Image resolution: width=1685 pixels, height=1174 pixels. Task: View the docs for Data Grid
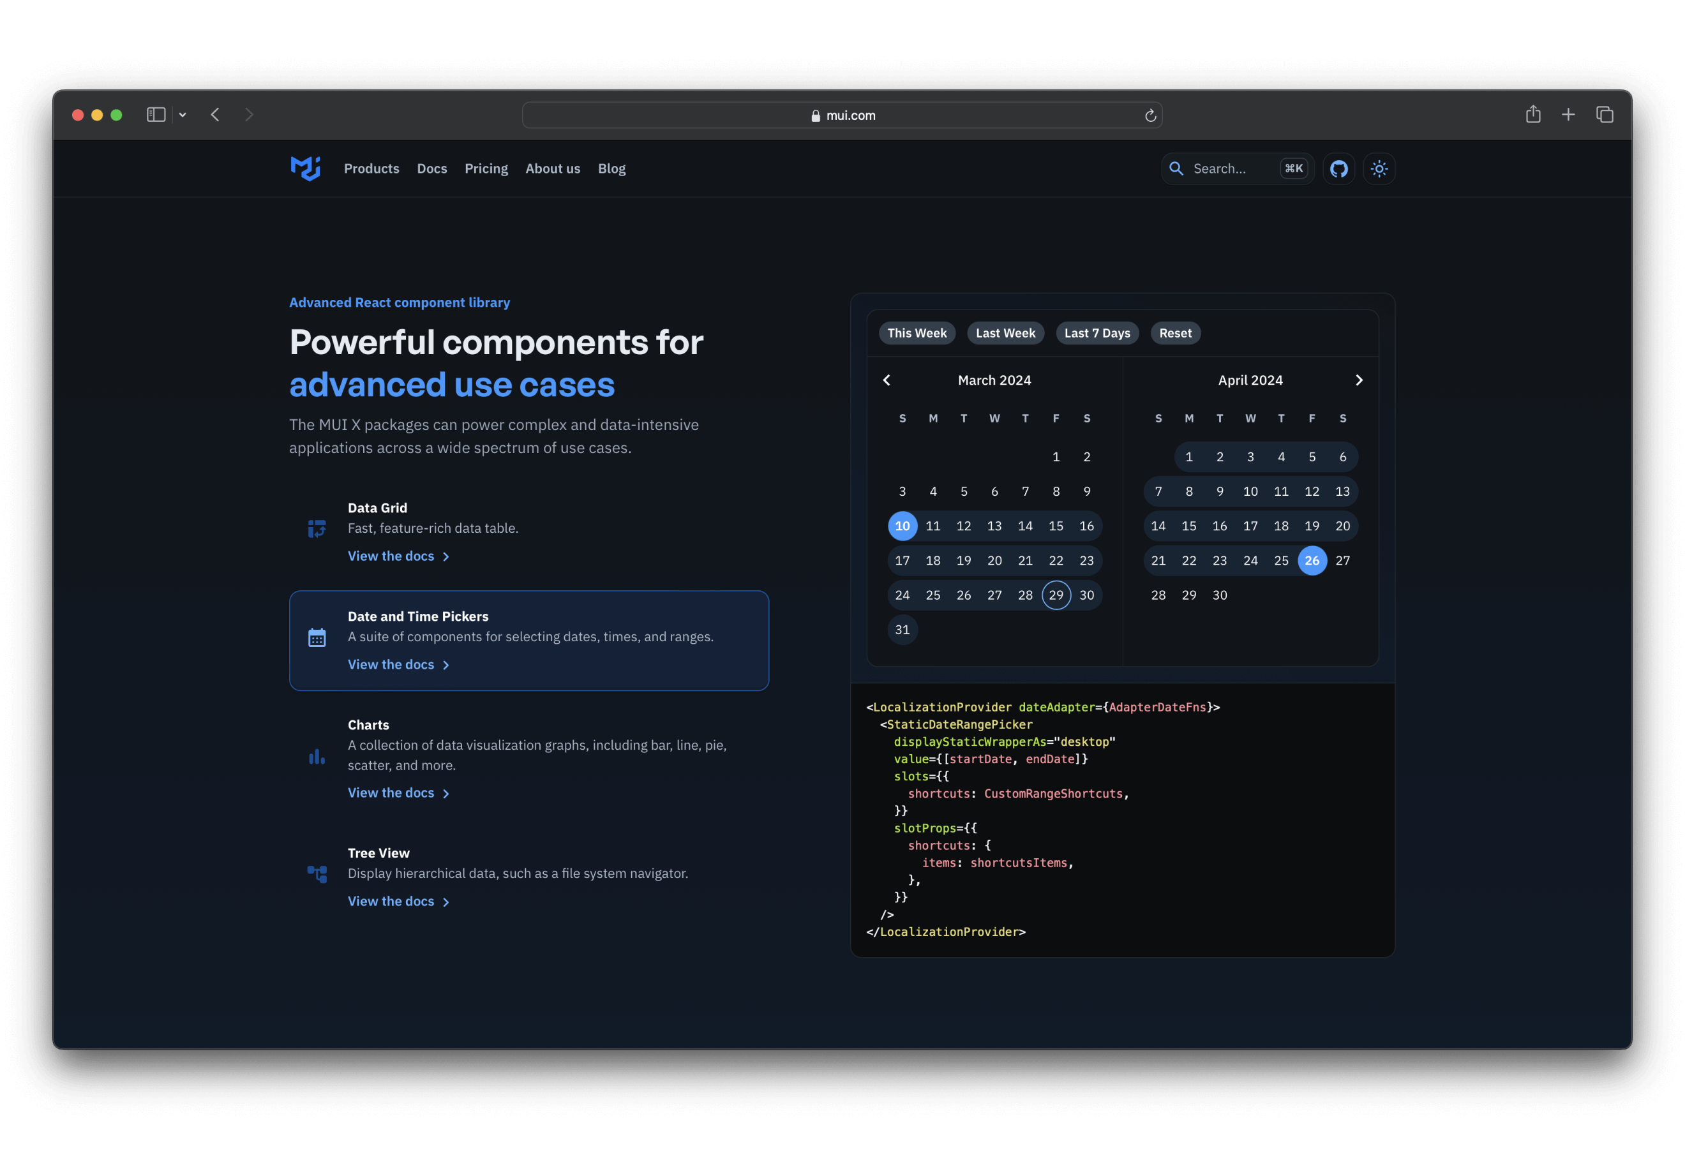[398, 556]
